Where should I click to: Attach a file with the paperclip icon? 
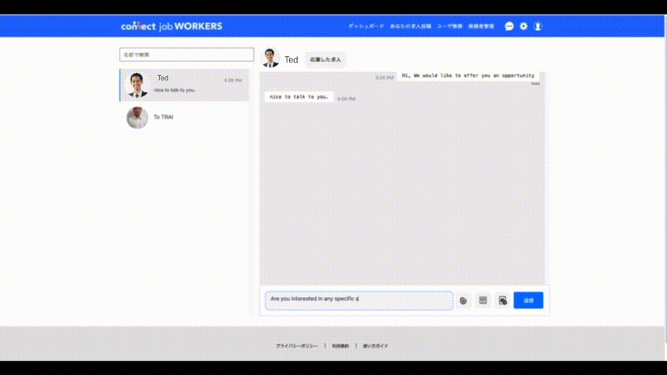tap(463, 300)
